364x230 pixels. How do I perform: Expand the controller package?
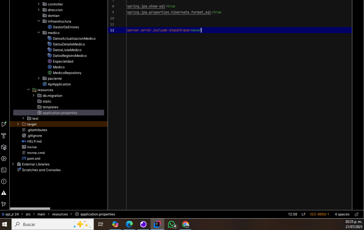39,4
